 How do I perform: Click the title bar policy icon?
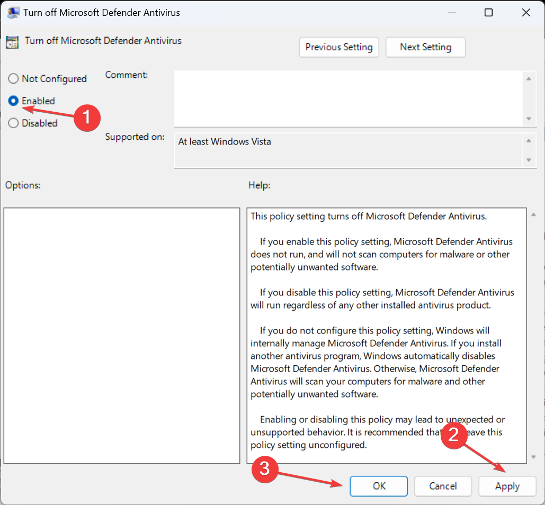(x=13, y=13)
